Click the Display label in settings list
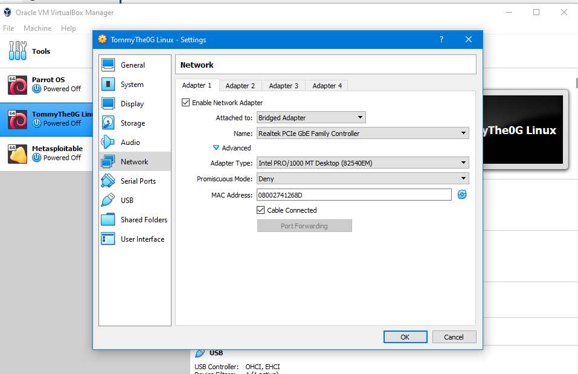The image size is (578, 374). 132,104
